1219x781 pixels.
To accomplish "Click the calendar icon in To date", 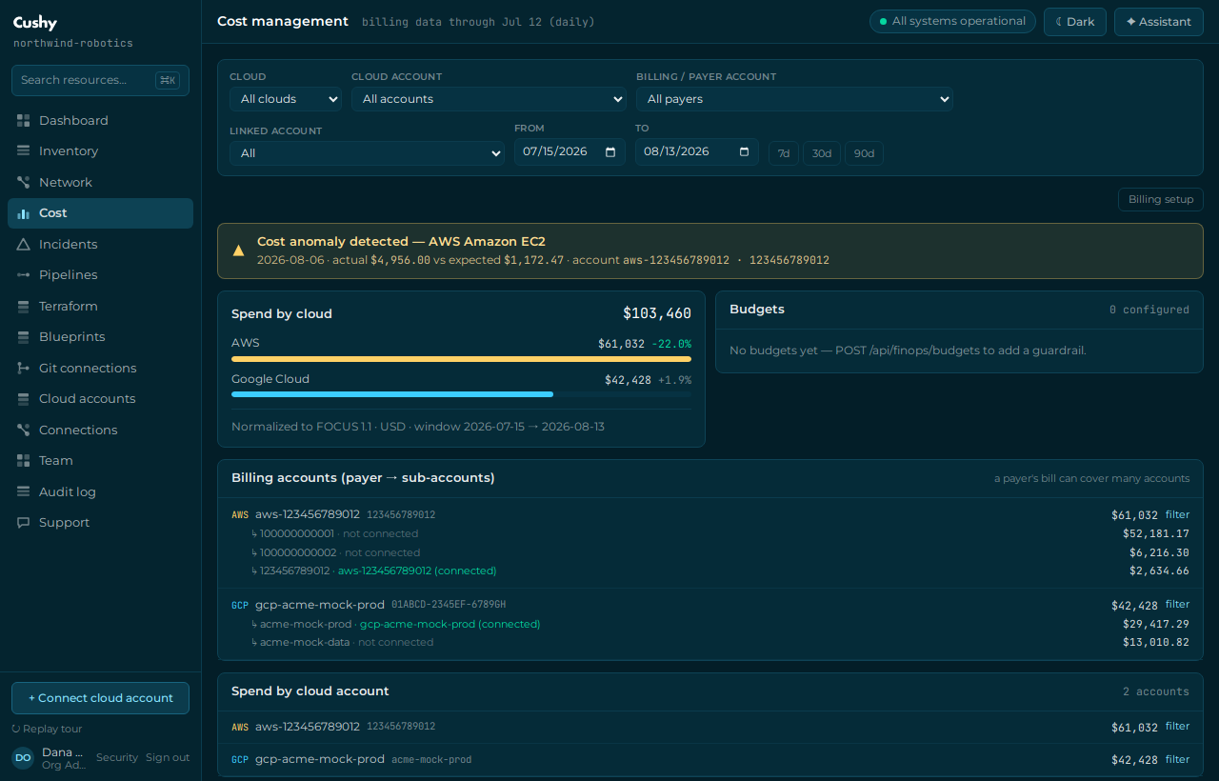I will click(744, 151).
